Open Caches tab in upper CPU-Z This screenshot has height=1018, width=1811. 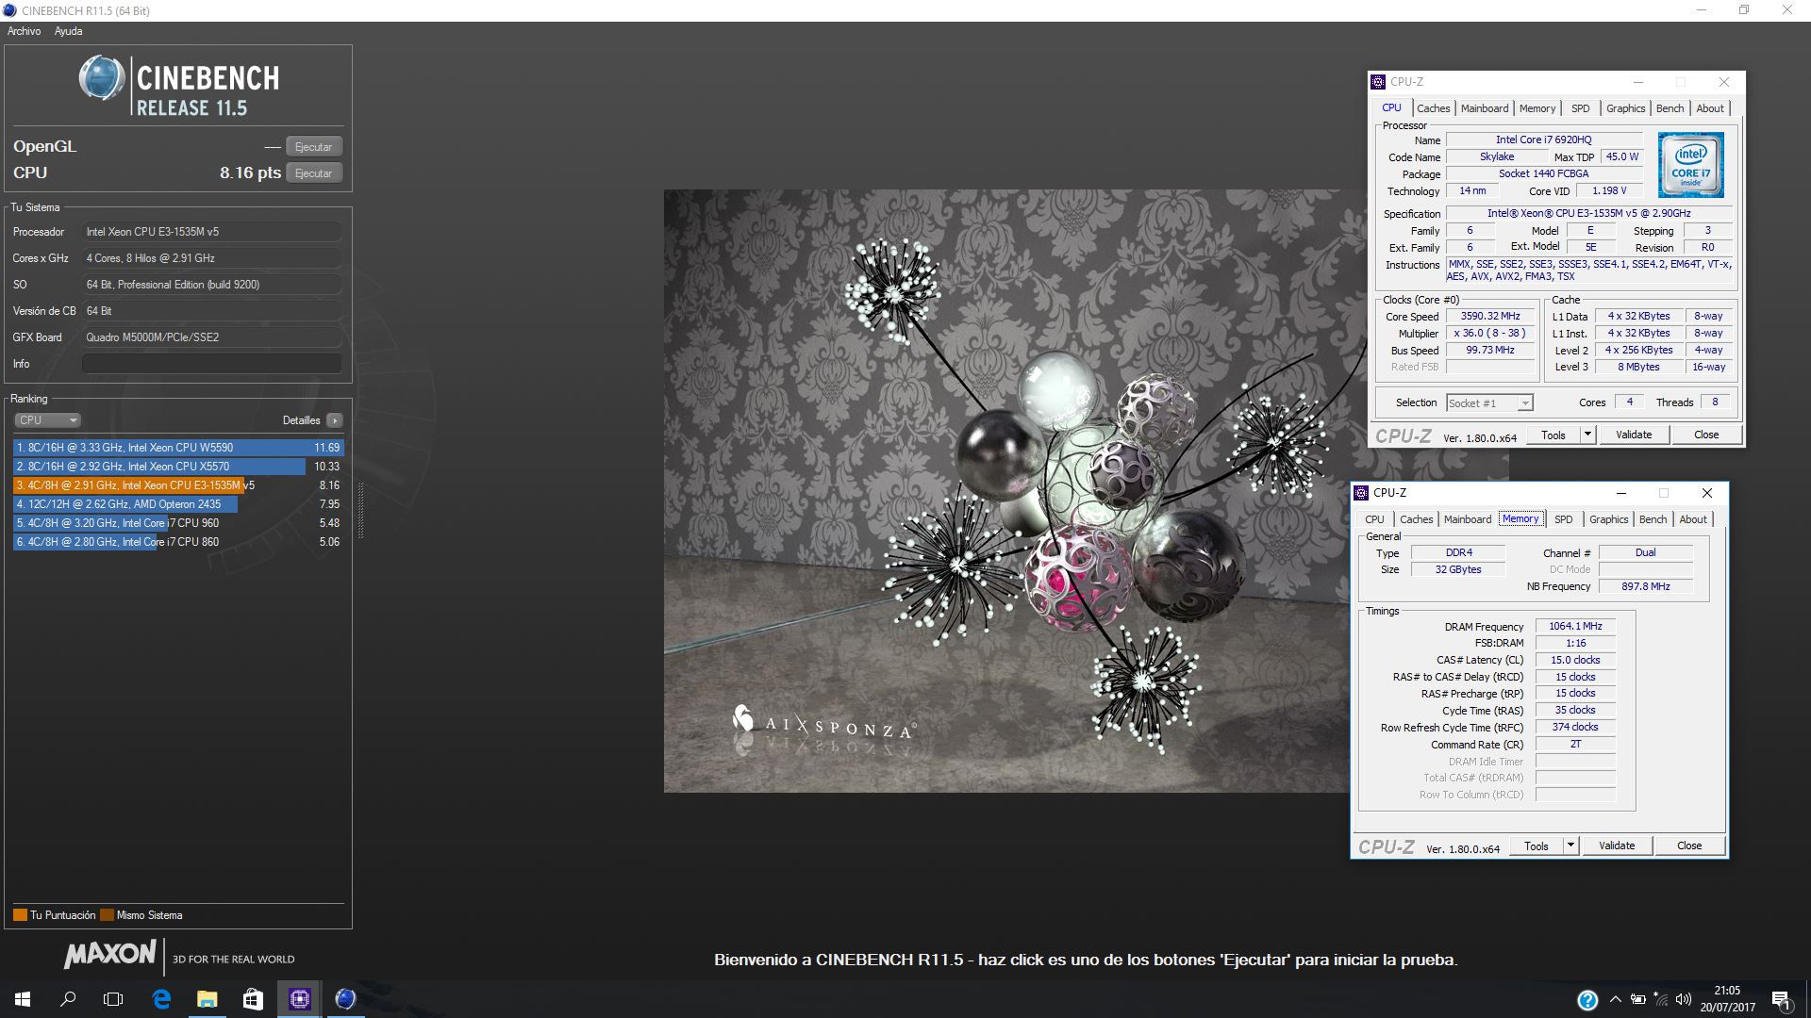click(1433, 108)
